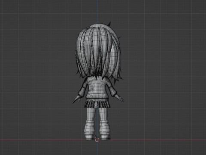Select the character's pleated skirt mesh
Viewport: 206px width, 155px height.
97,104
